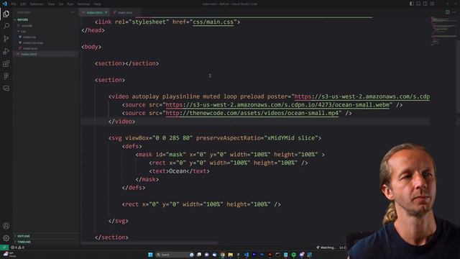
Task: Follow the poster amazonaws URL link
Action: click(x=362, y=96)
